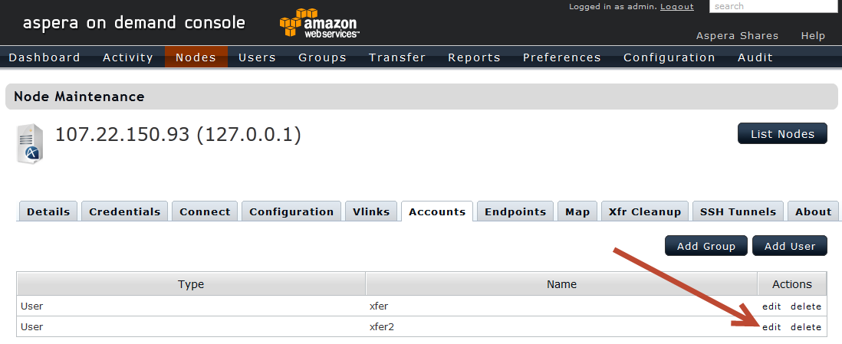Switch to the Vlinks tab
Screen dimensions: 842x344
tap(371, 211)
